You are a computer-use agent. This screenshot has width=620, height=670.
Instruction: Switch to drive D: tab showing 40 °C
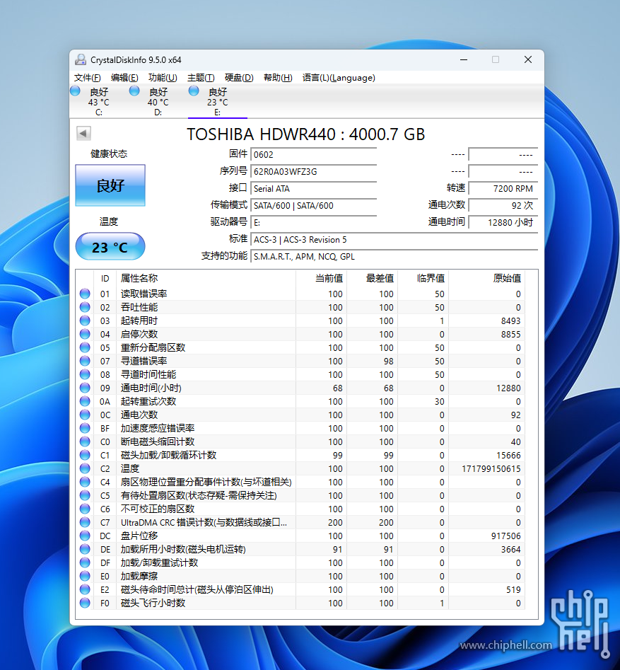158,102
